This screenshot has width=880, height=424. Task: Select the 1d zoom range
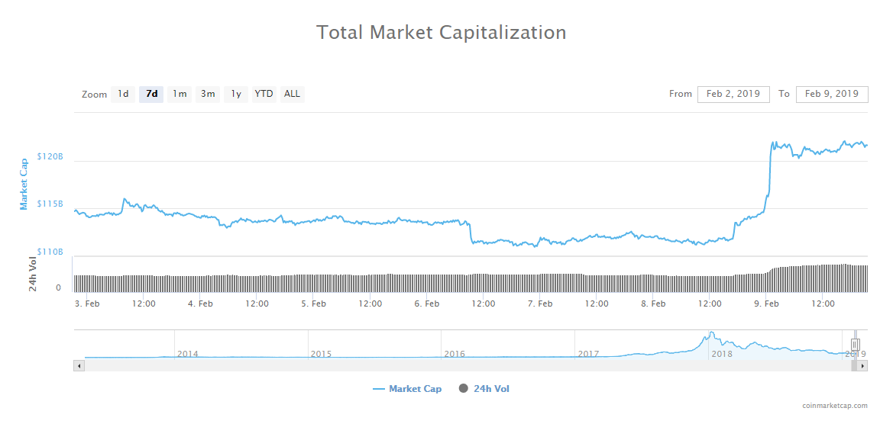pos(123,95)
